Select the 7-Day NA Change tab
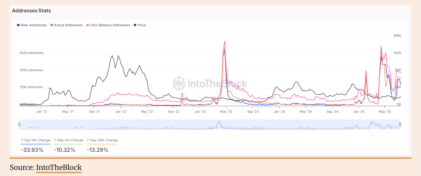Screen dimensions: 421x176 [35, 140]
